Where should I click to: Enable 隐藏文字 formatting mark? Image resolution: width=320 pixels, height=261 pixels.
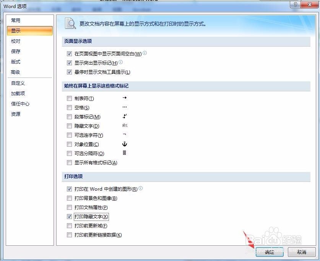pyautogui.click(x=69, y=126)
